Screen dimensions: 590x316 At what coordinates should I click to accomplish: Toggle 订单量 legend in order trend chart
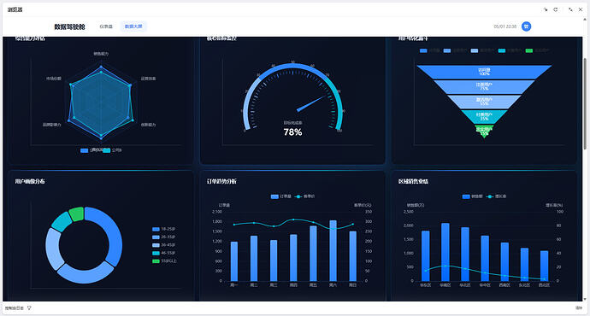[280, 196]
